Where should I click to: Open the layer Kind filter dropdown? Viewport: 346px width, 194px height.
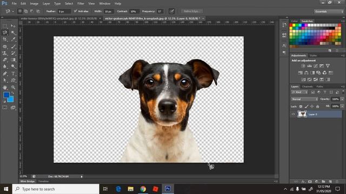[300, 92]
